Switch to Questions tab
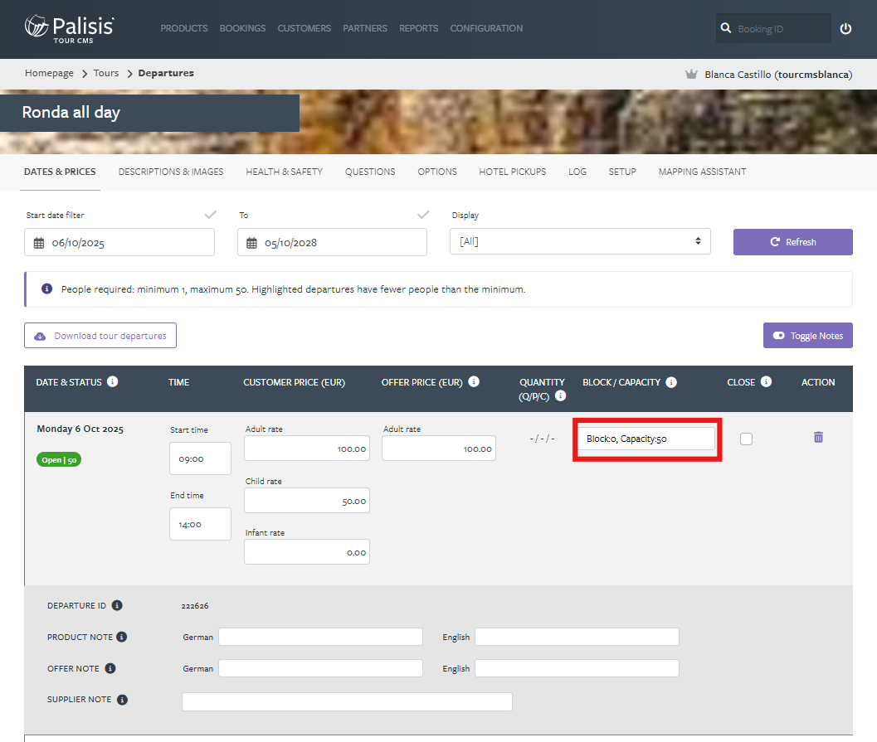Viewport: 877px width, 742px height. [x=370, y=172]
